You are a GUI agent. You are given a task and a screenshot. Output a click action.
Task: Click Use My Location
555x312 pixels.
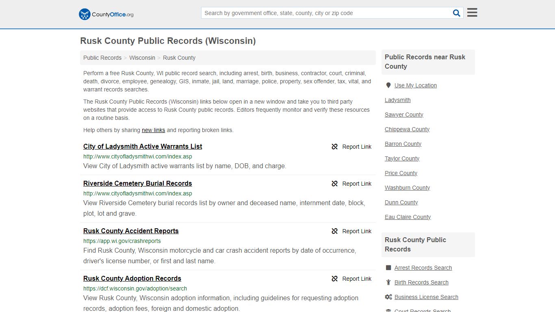pos(416,85)
